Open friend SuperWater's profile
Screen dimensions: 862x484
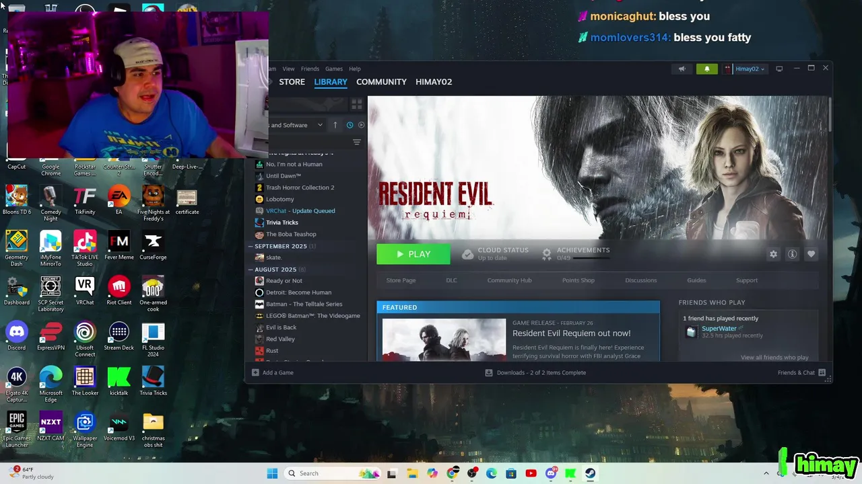pyautogui.click(x=719, y=329)
